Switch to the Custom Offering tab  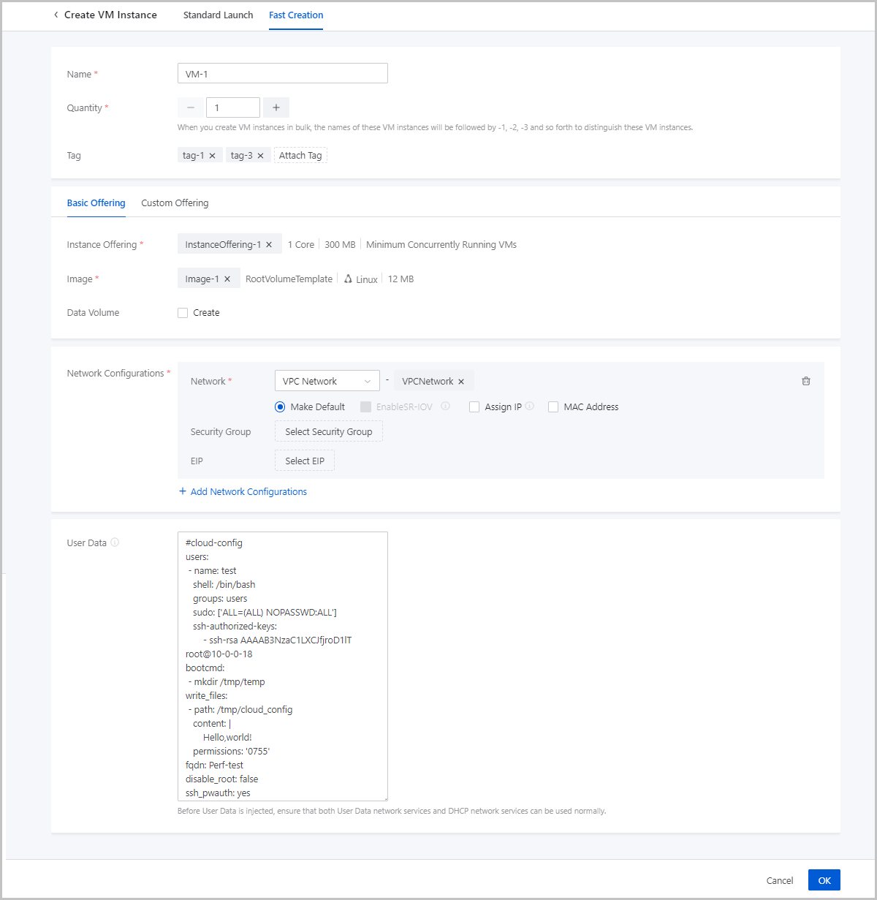(x=175, y=203)
